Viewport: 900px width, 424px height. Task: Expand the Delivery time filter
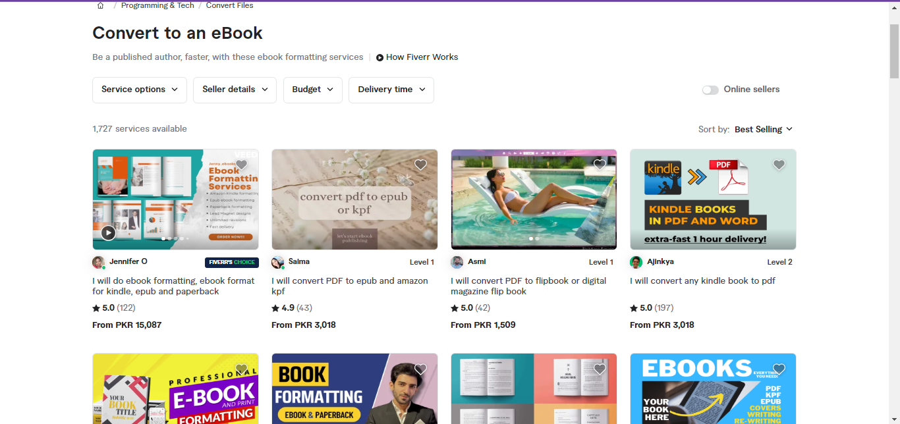pos(391,90)
